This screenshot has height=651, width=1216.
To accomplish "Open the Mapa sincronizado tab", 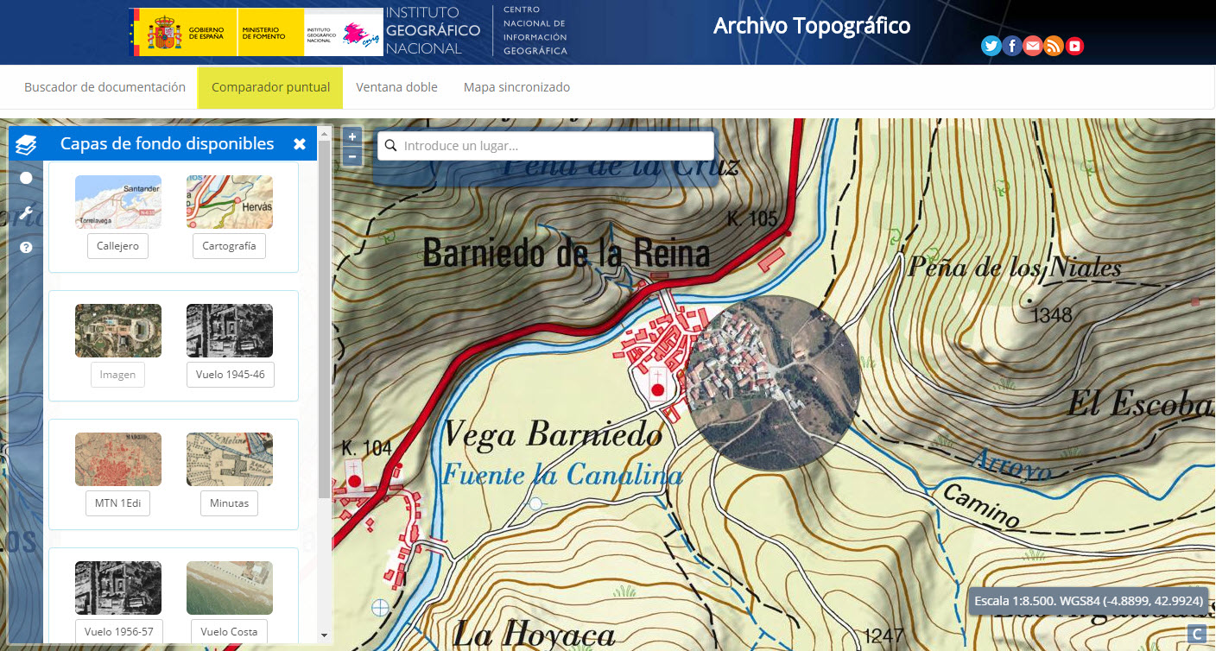I will coord(516,86).
